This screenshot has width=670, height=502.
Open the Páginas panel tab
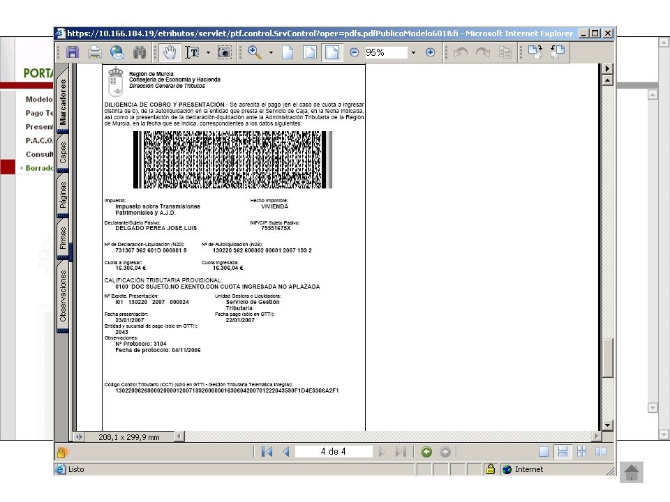point(63,195)
